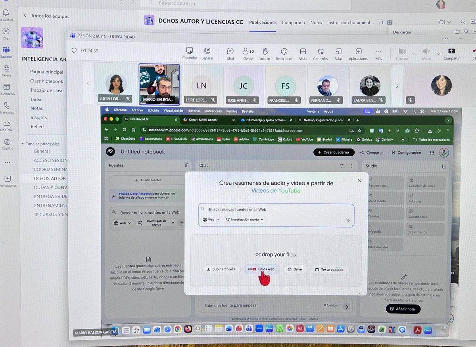Open the meeting Chat panel

(230, 54)
